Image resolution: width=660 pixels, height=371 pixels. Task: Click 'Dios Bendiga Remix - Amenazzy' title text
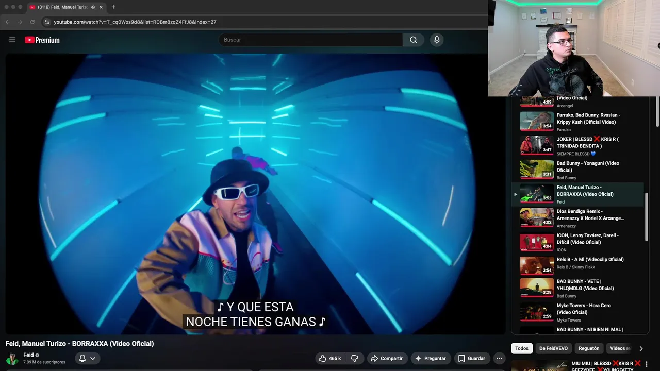click(x=590, y=214)
